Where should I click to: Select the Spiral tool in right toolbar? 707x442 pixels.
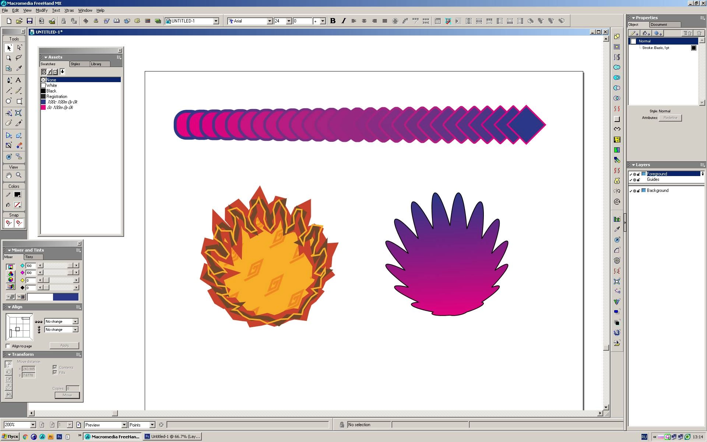pos(617,260)
